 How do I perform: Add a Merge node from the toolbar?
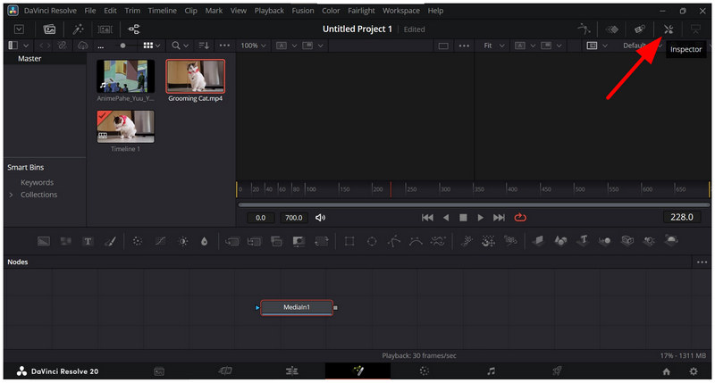coord(232,241)
